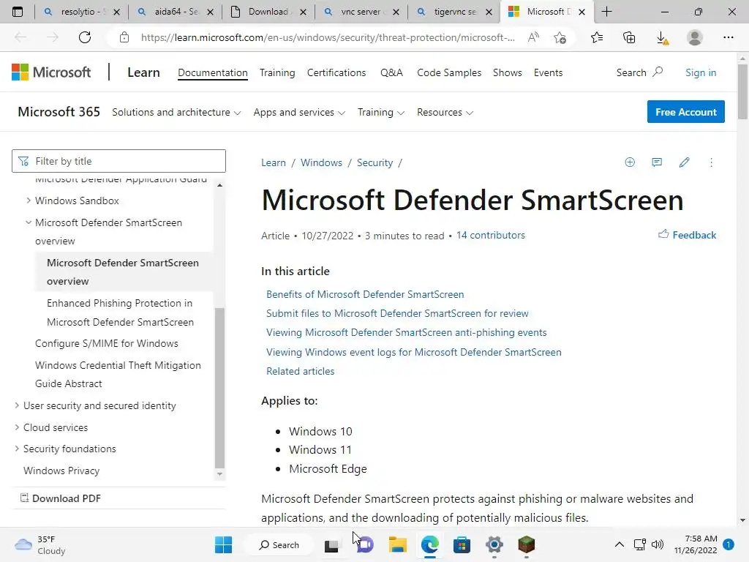Click the sidebar scroll down arrow
The image size is (749, 562).
tap(219, 474)
